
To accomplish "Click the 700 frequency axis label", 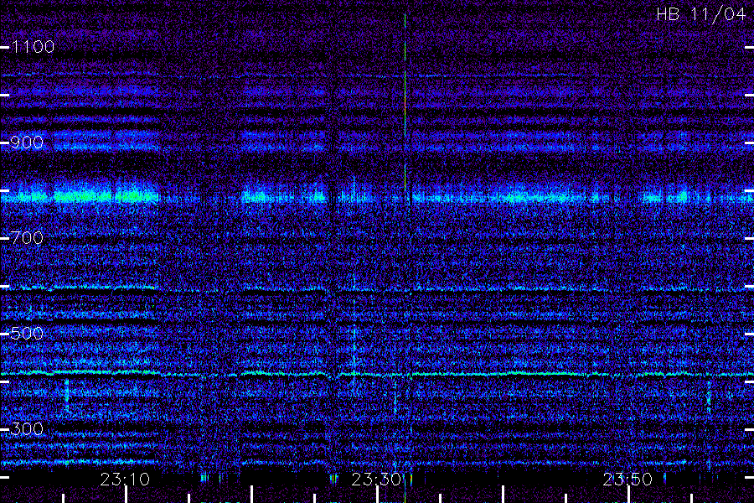I will click(x=27, y=238).
